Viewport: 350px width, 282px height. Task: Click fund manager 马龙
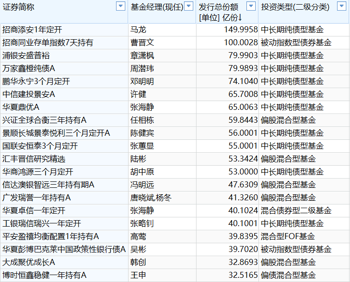tap(138, 30)
